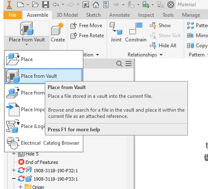Switch to the Sketch tab

click(93, 15)
